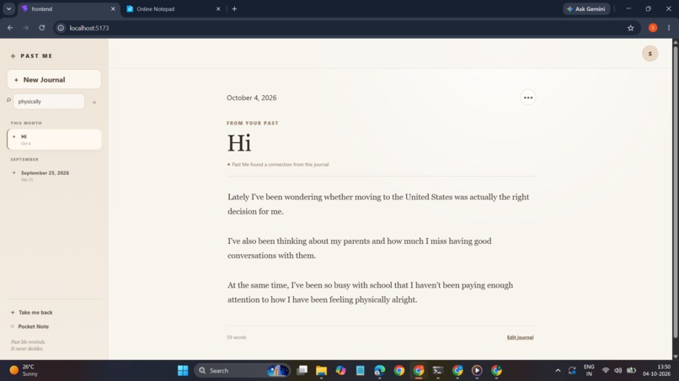
Task: Open the three-dot journal options menu
Action: coord(528,98)
